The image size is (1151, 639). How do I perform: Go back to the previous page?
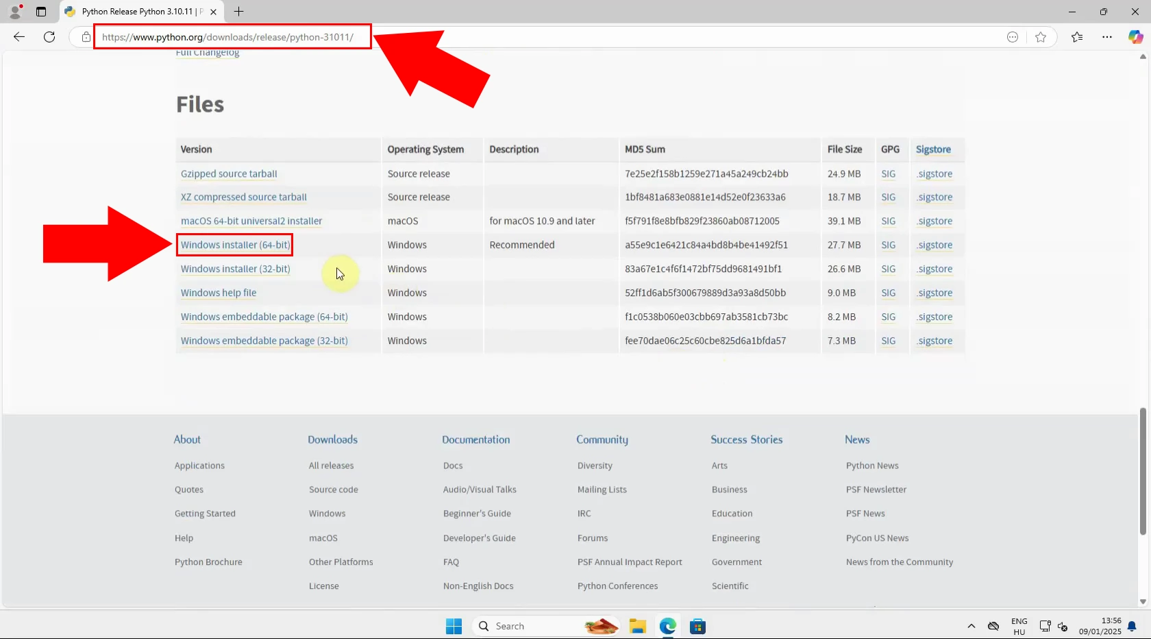pyautogui.click(x=19, y=37)
